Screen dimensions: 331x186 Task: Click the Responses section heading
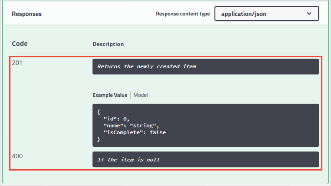pyautogui.click(x=26, y=14)
